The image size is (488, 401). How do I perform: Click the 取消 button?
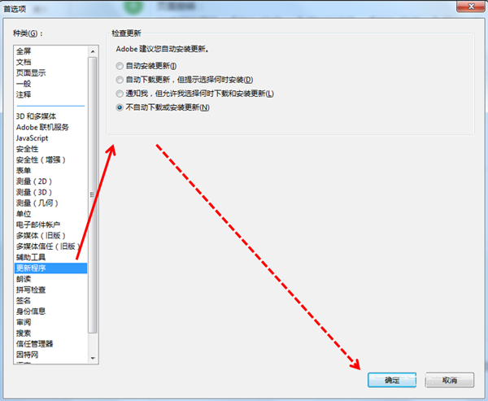tap(450, 380)
